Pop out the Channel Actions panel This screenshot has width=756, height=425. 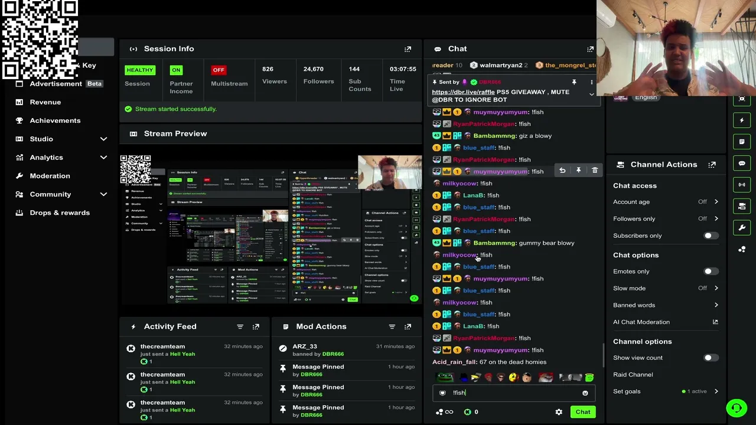point(712,165)
